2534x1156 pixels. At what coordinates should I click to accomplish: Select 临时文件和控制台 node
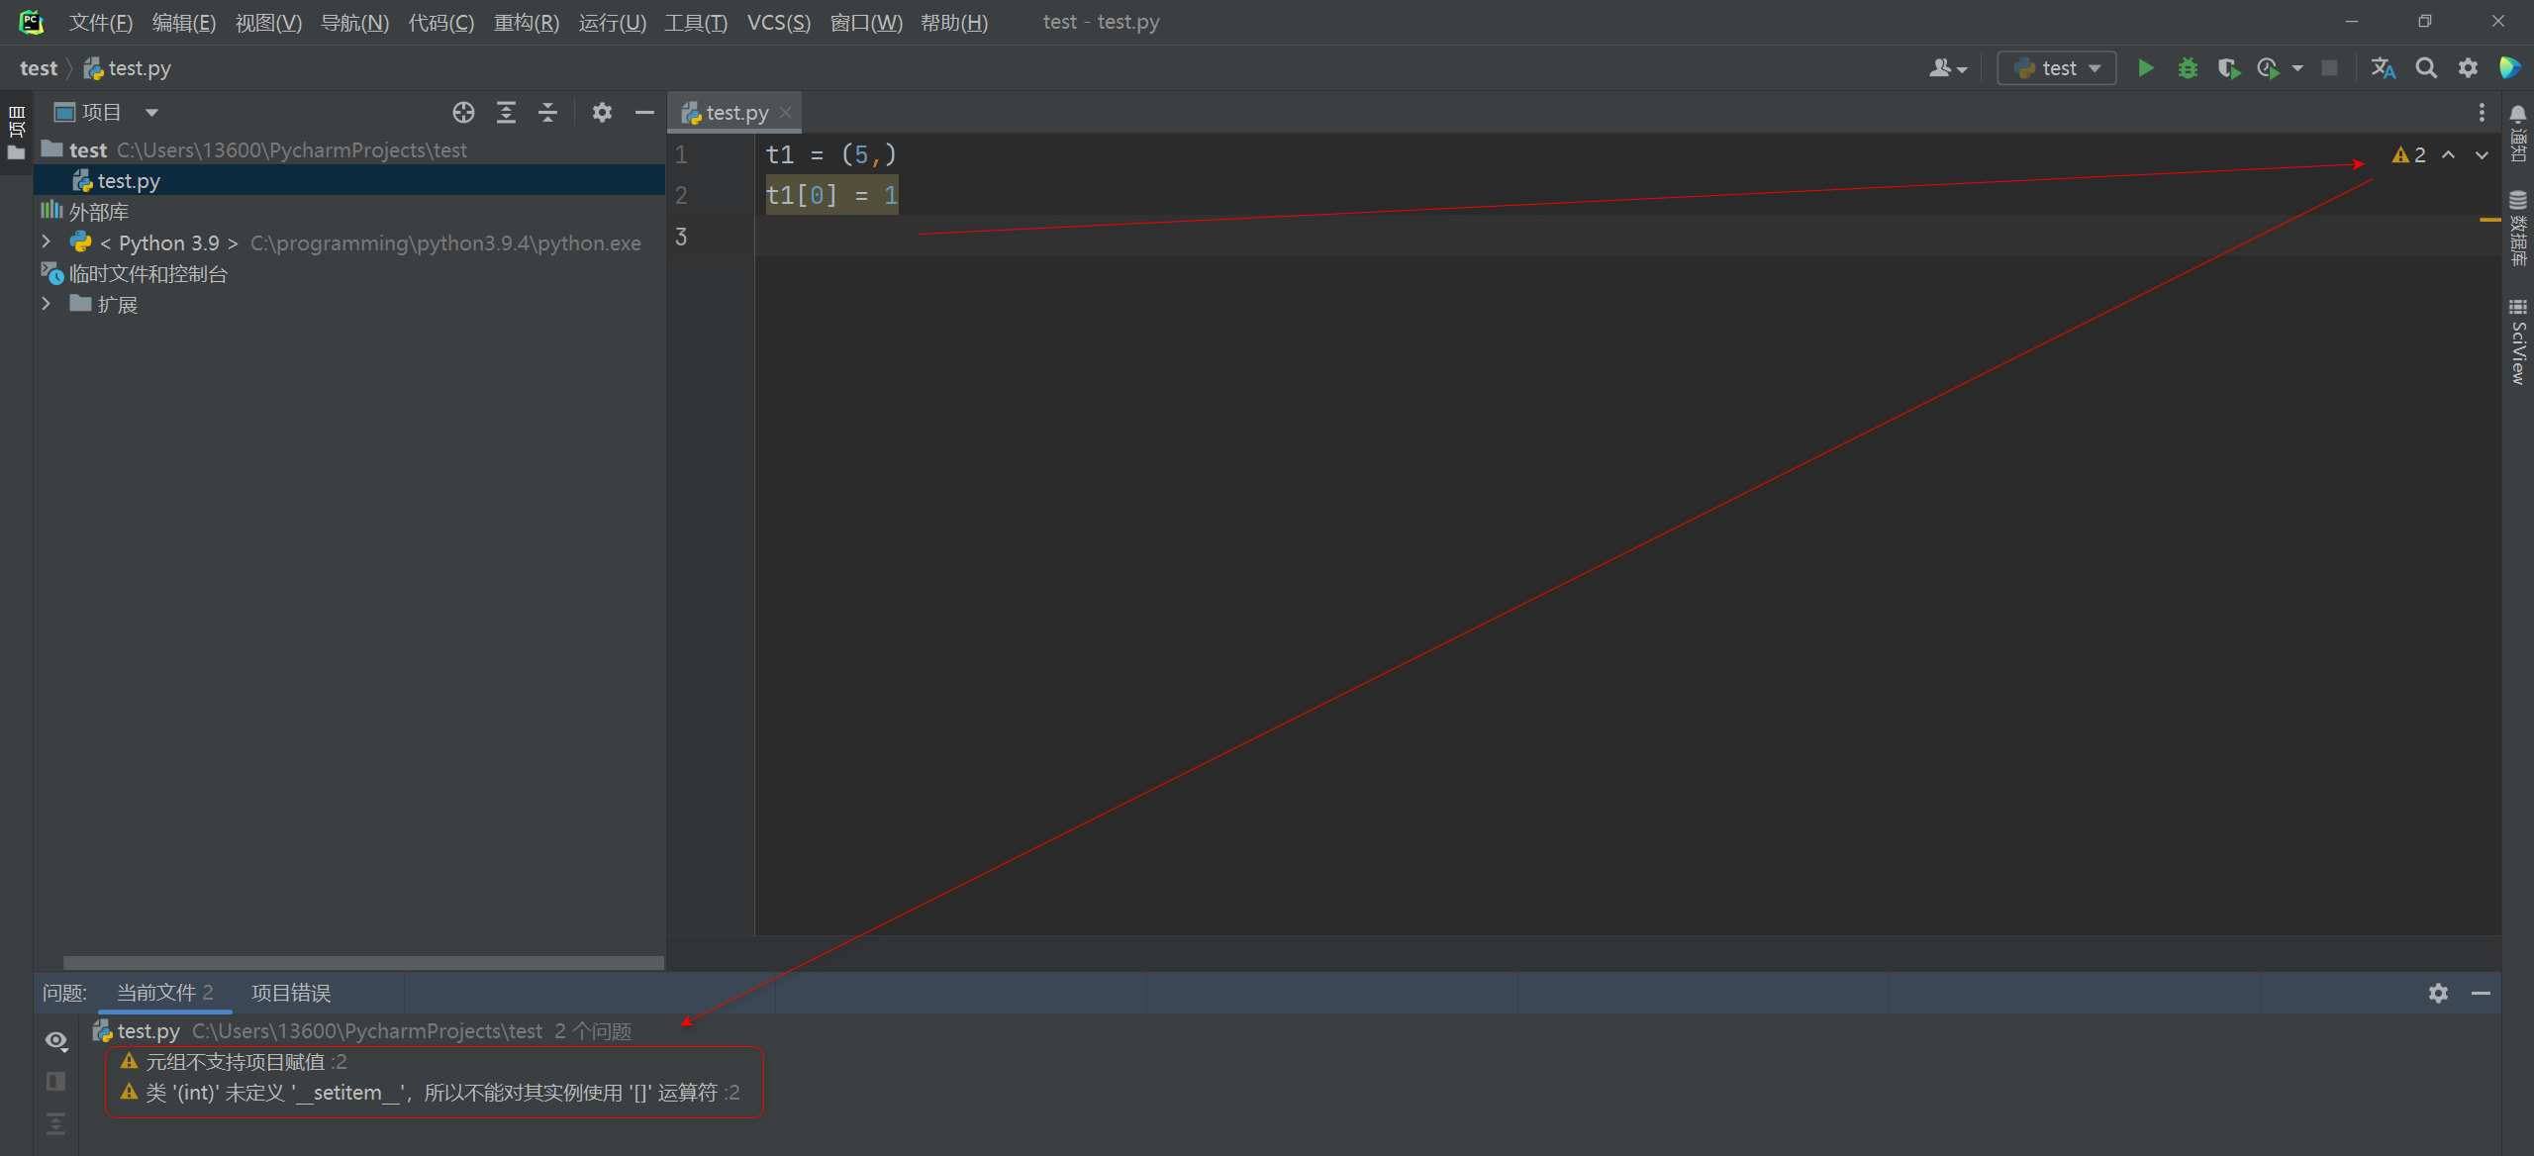[349, 273]
